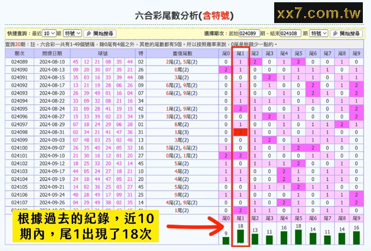Click the 期次 column header
This screenshot has width=371, height=251.
19,54
